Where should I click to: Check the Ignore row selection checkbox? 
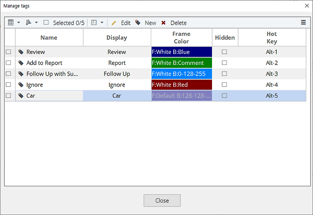pos(8,85)
